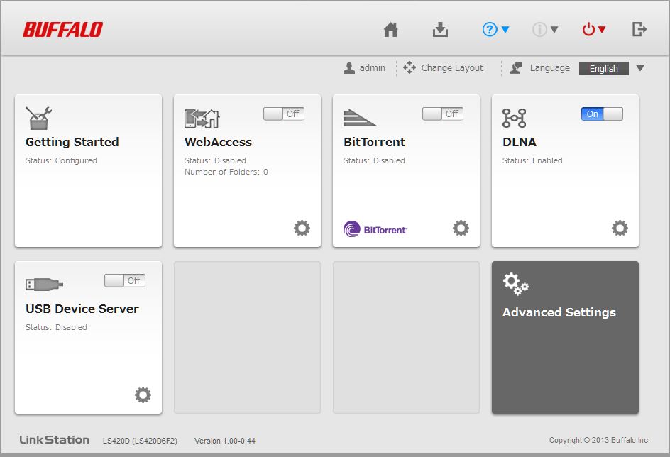Viewport: 670px width, 457px height.
Task: Click WebAccess 'Status: Disabled' text
Action: (x=215, y=160)
